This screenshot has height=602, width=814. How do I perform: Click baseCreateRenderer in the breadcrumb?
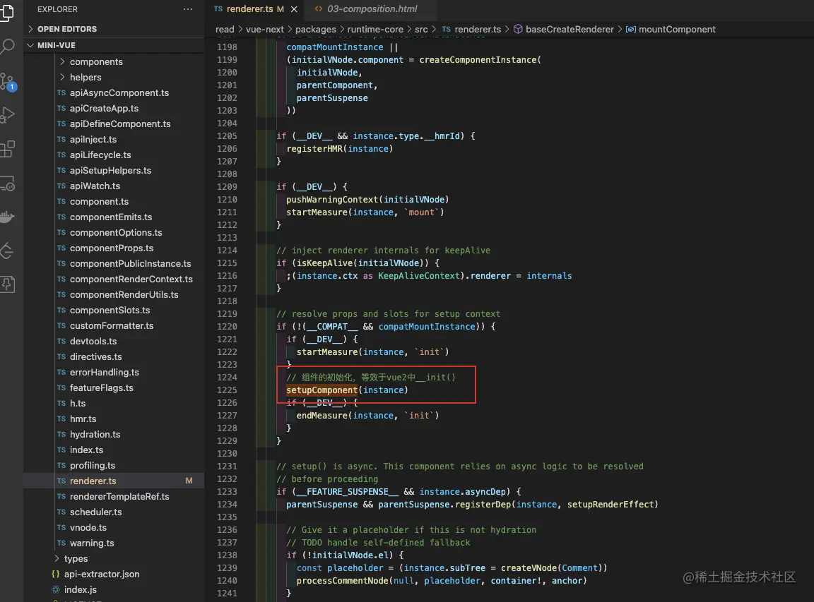(570, 30)
